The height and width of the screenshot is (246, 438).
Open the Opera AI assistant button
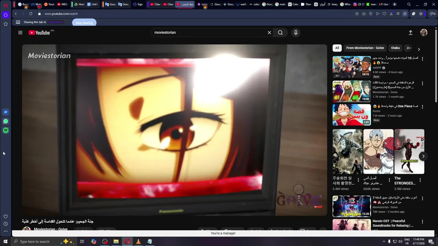(x=432, y=14)
